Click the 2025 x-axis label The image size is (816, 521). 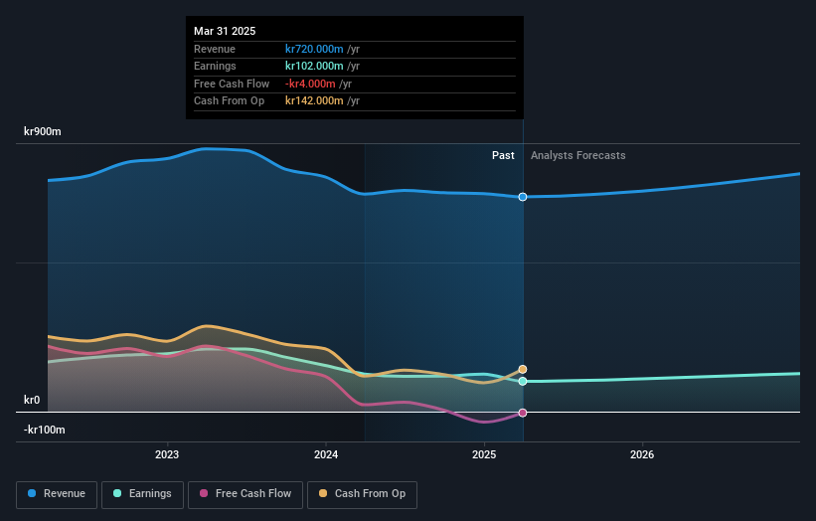pyautogui.click(x=484, y=455)
